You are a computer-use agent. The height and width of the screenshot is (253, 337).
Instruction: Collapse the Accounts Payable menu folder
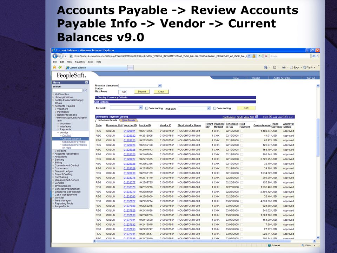coord(53,106)
